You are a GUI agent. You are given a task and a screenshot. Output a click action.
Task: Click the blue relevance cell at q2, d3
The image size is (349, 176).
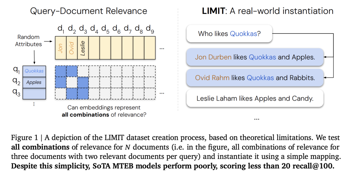(83, 82)
